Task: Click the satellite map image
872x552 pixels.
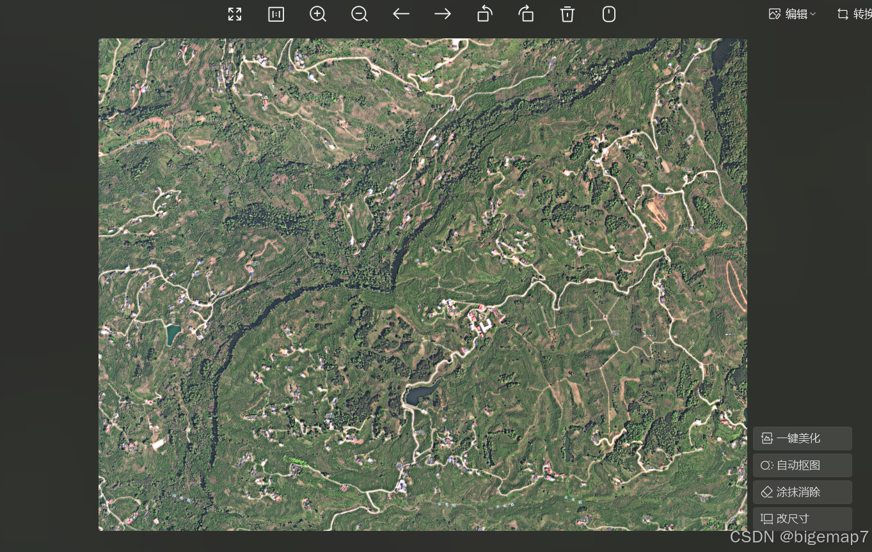Action: (422, 284)
